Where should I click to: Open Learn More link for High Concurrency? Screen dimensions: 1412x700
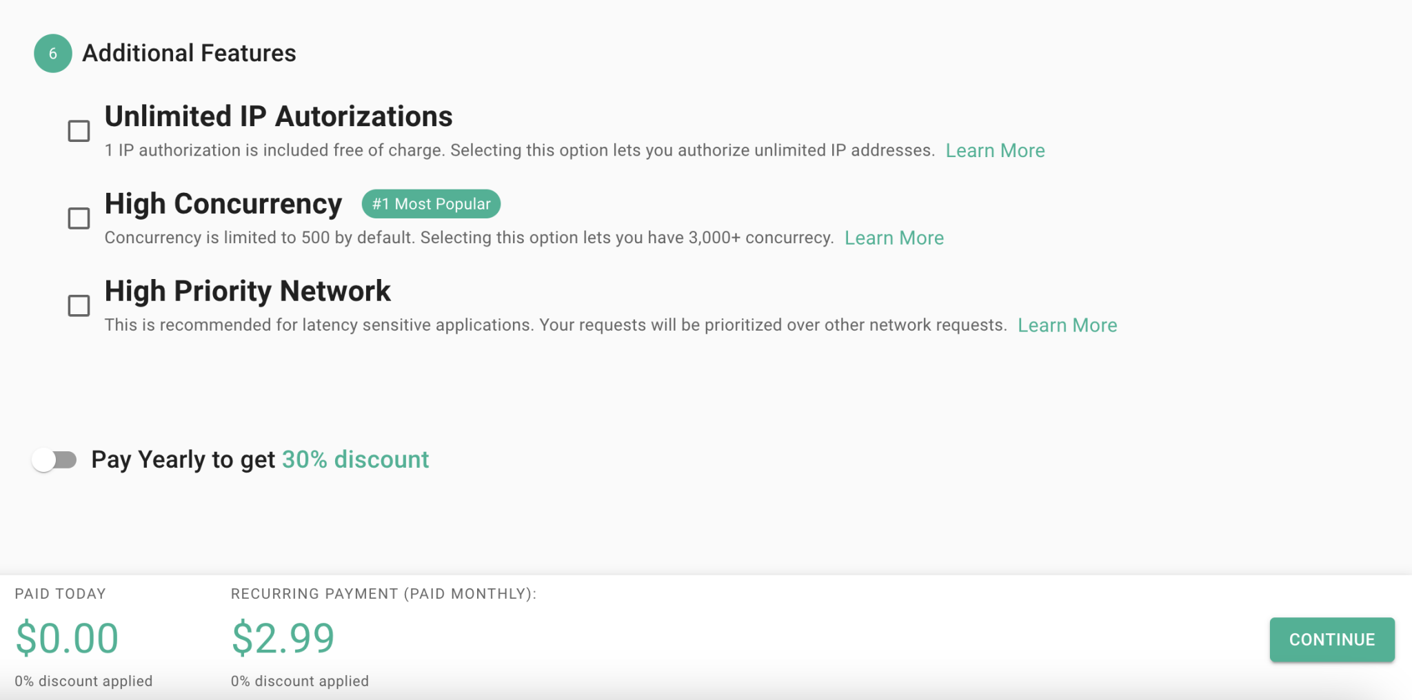point(894,238)
